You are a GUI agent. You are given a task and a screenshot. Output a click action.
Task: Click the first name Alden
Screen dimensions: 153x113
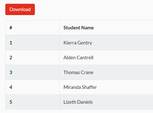(70, 58)
